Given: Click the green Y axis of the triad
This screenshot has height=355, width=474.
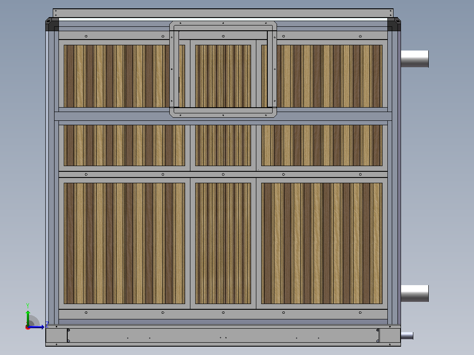Looking at the screenshot, I should (28, 318).
